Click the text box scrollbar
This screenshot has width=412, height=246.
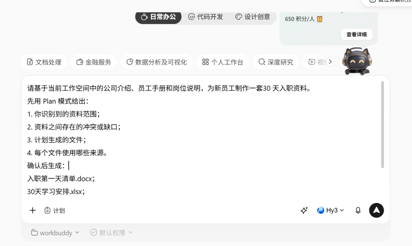(x=382, y=125)
